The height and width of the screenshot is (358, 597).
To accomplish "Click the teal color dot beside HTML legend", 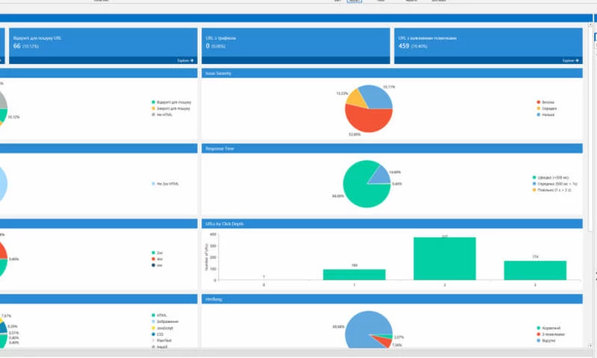I will pos(151,315).
